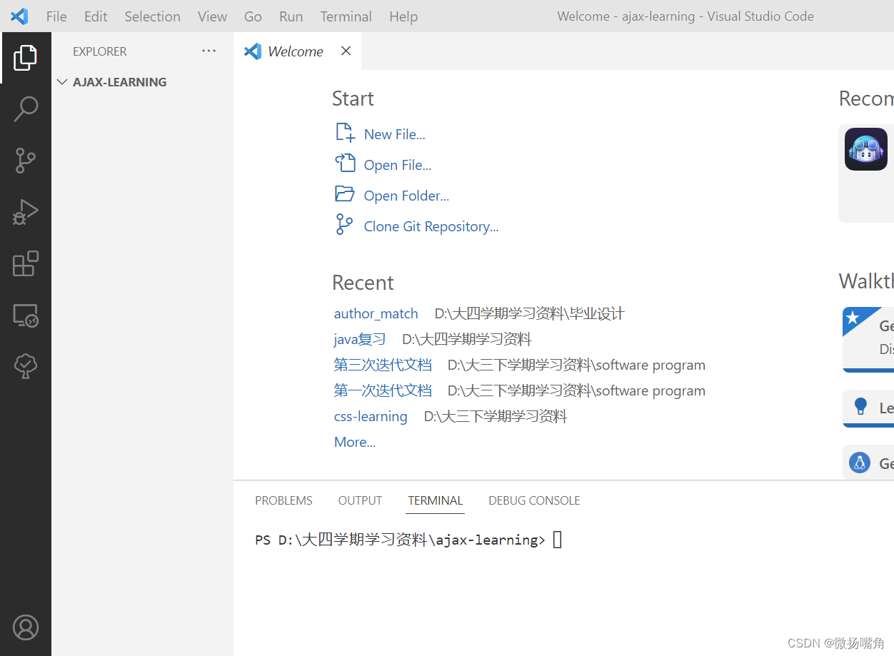Open the Go menu
This screenshot has width=894, height=656.
[x=253, y=16]
